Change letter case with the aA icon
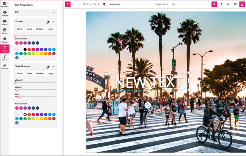Screen dimensions: 246x156 [228, 4]
